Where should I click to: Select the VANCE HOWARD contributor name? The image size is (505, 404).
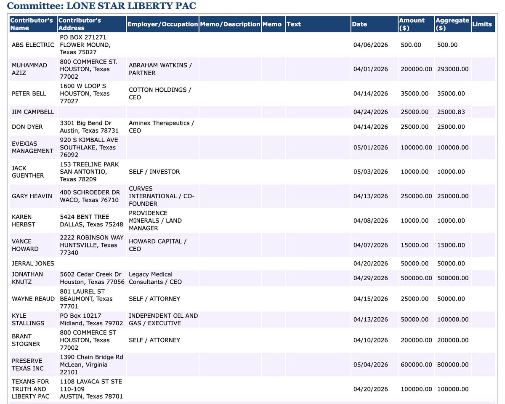coord(25,245)
